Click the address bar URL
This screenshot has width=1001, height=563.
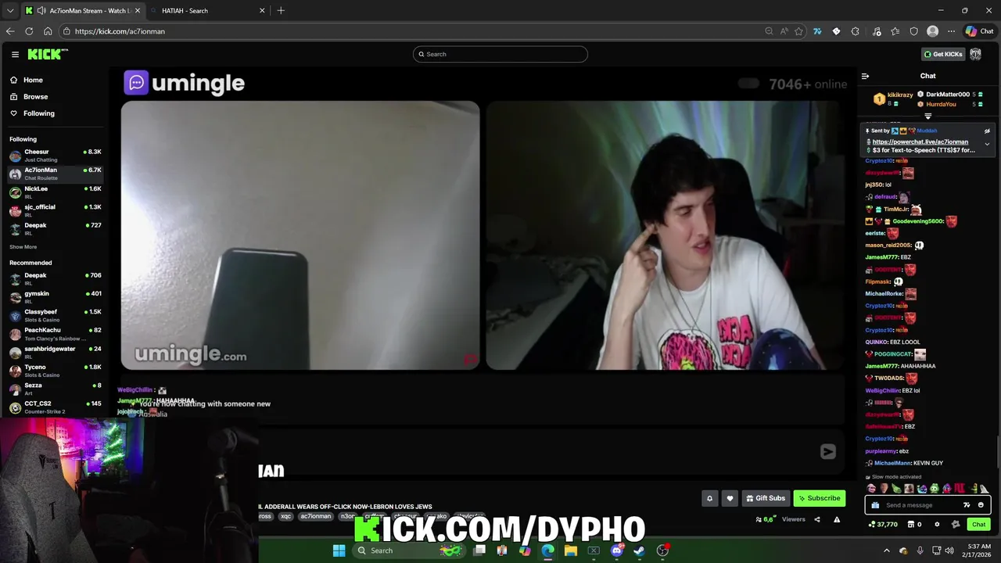[120, 31]
